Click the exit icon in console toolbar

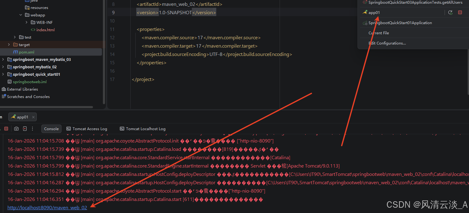tap(25, 129)
